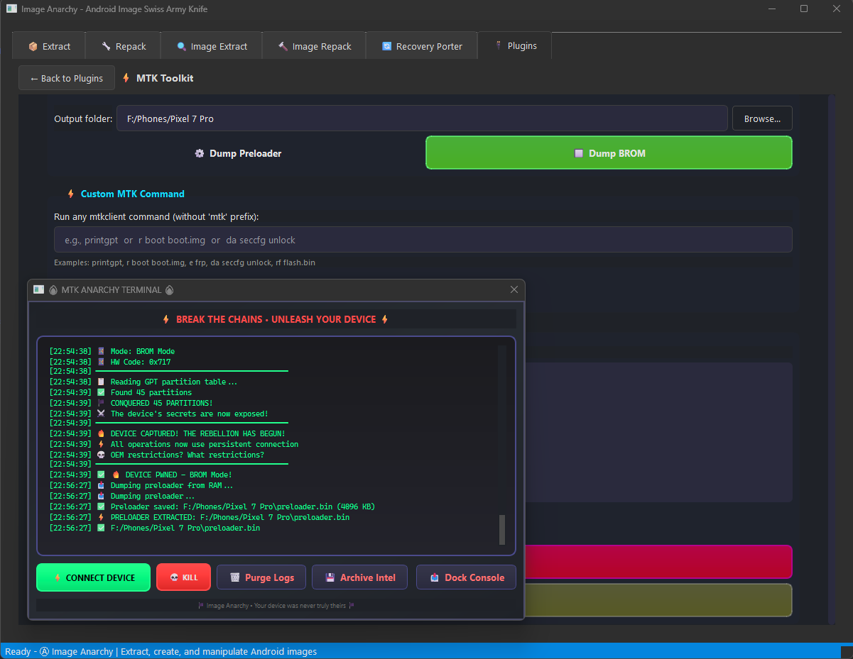The image size is (853, 659).
Task: Click the lightning icon beside Custom MTK Command
Action: point(70,193)
